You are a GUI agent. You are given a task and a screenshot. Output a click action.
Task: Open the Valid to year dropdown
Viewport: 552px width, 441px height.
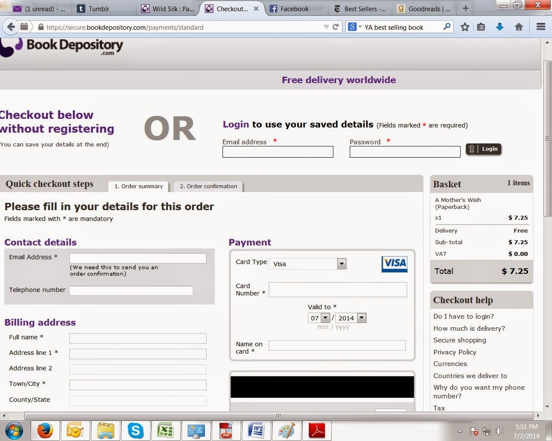351,318
